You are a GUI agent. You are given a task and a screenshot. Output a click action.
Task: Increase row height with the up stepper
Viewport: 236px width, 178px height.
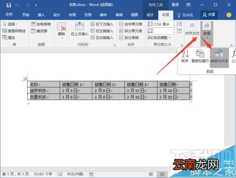point(174,23)
